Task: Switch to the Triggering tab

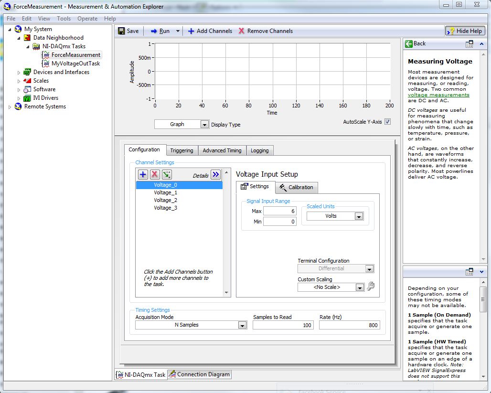Action: pos(181,150)
